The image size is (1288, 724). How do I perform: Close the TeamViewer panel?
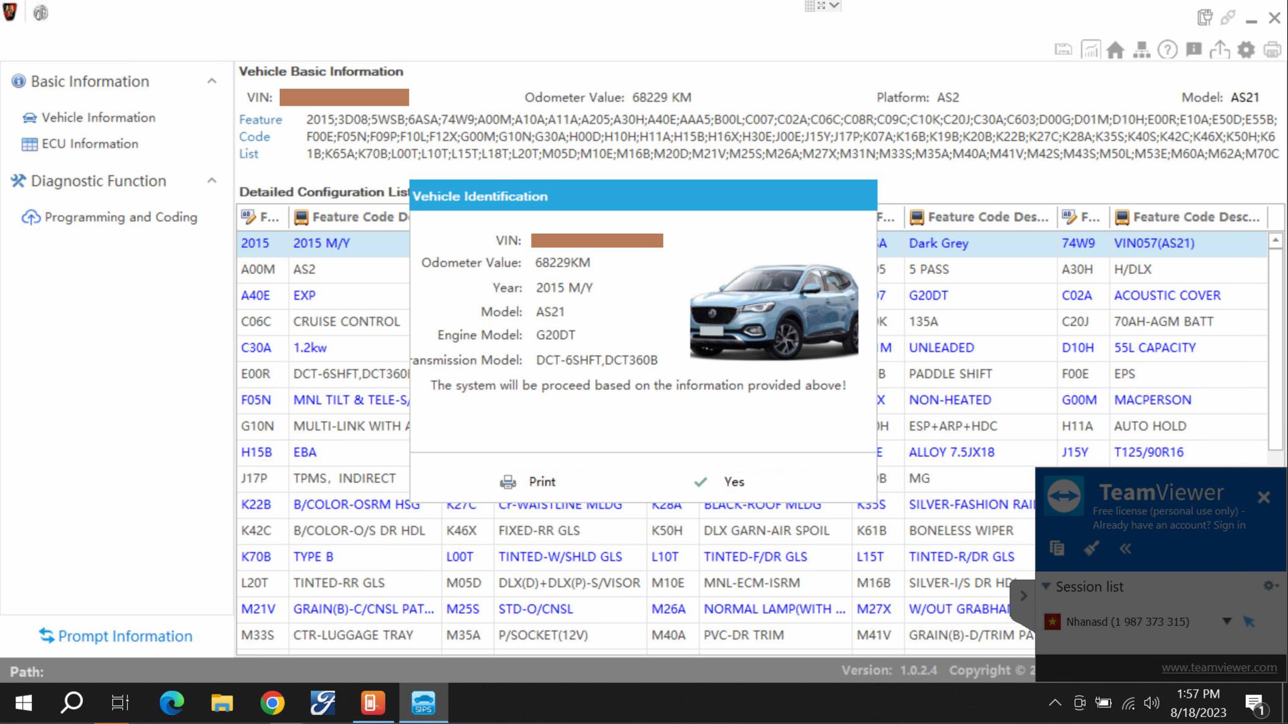pos(1263,497)
